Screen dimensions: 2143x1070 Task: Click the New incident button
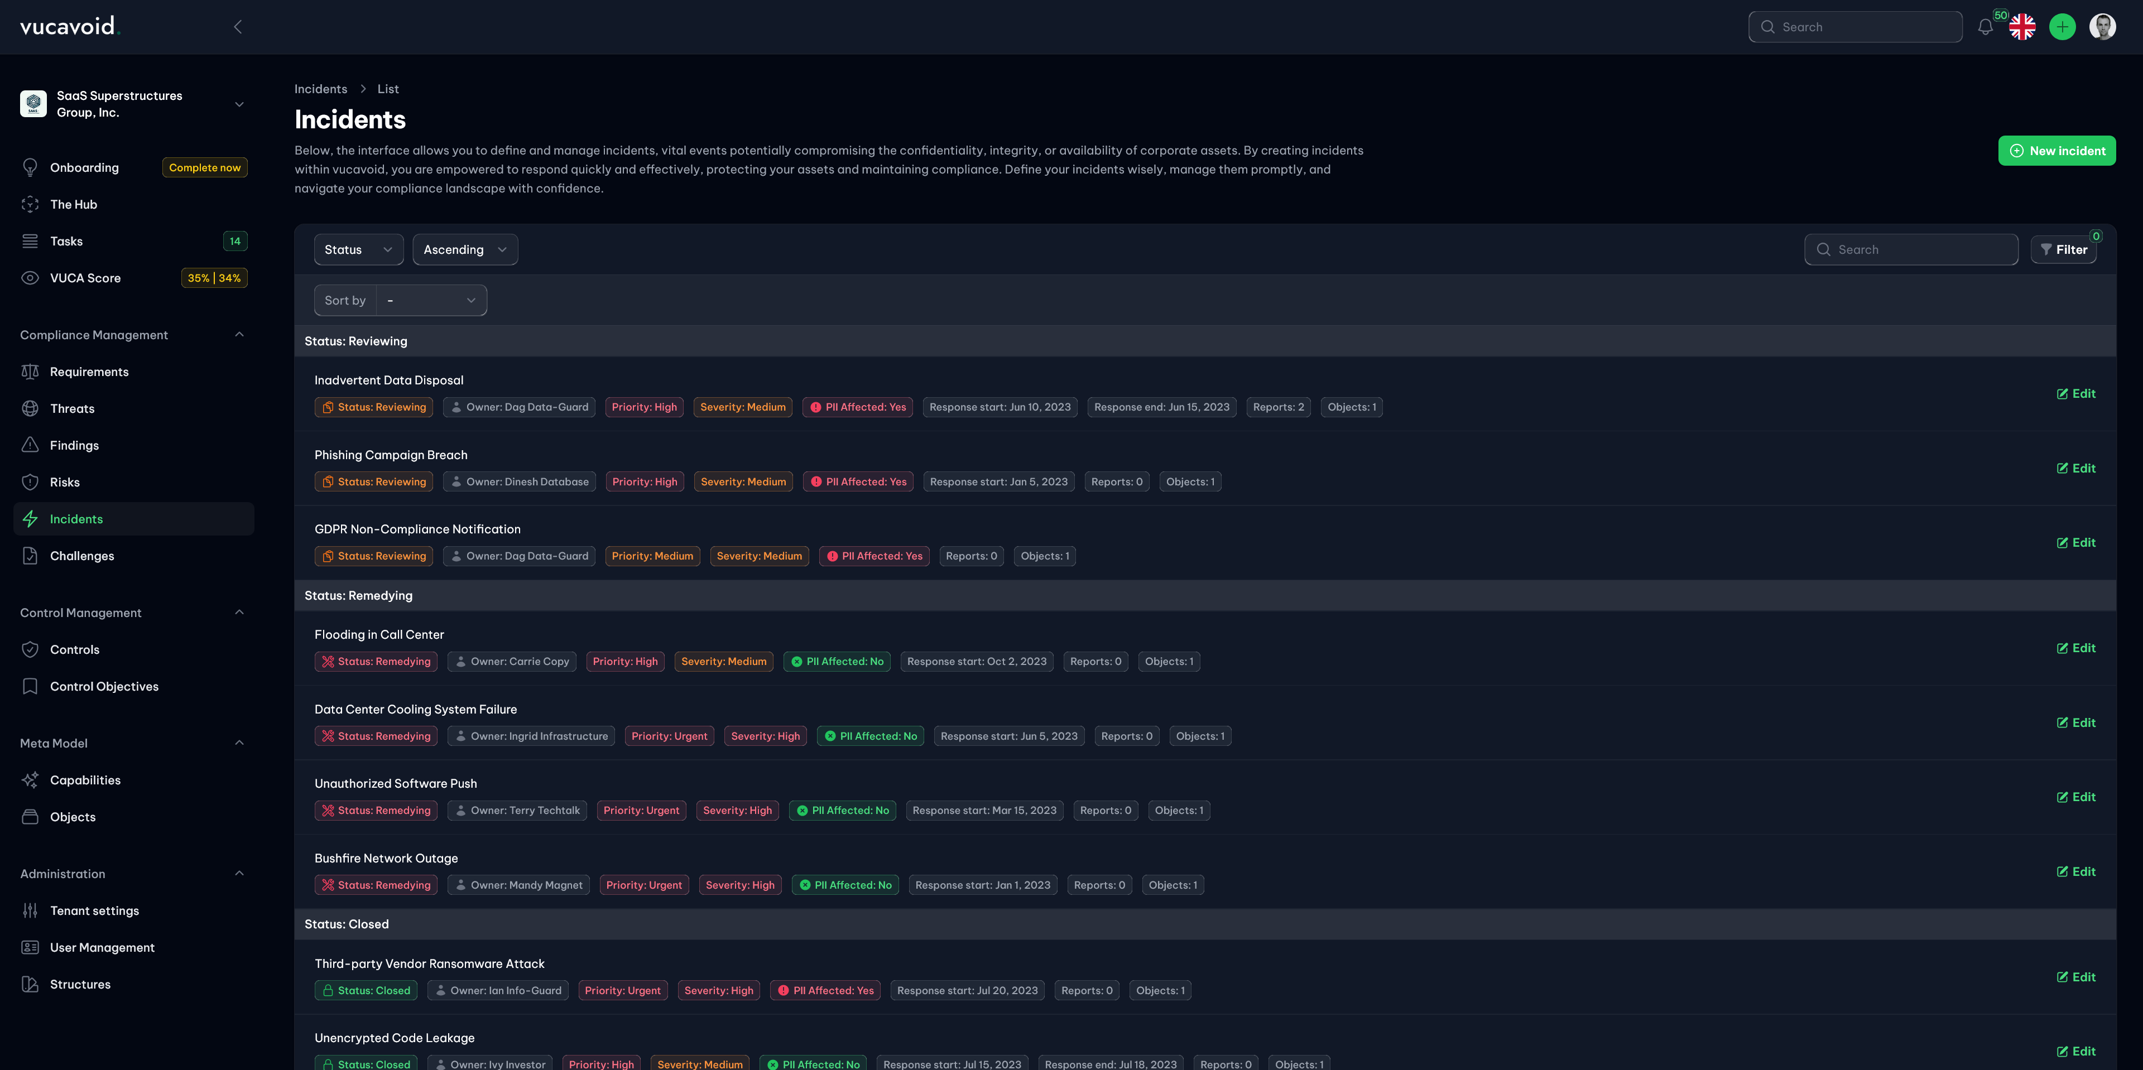point(2056,151)
